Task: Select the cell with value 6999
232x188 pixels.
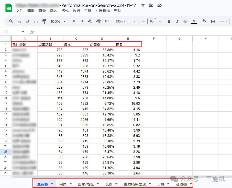Action: tap(76, 55)
